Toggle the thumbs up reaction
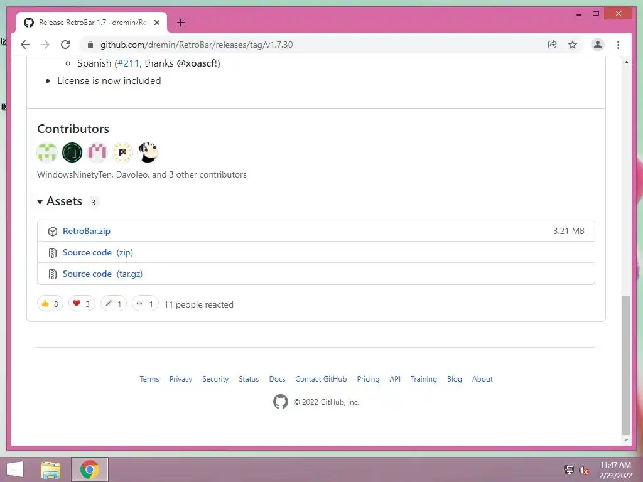The image size is (643, 482). tap(50, 304)
